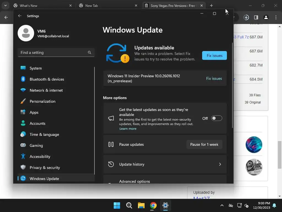The height and width of the screenshot is (212, 282).
Task: Open Chrome tab search dropdown arrow
Action: (6, 6)
